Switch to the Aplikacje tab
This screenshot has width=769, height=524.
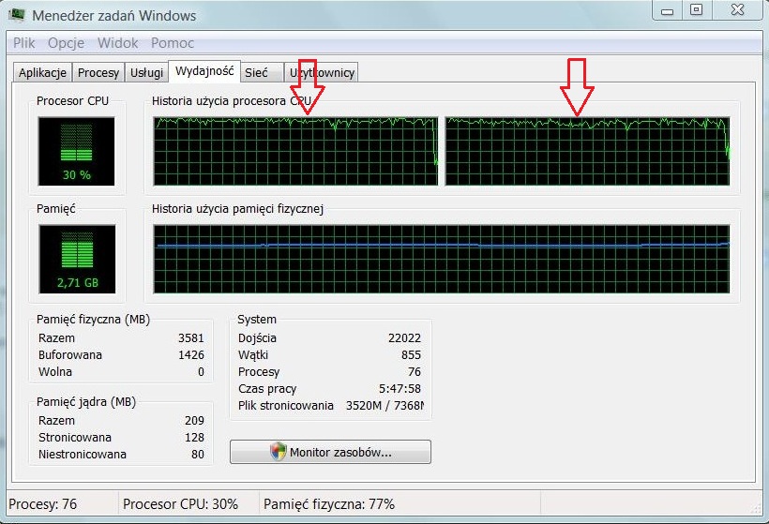click(x=42, y=72)
